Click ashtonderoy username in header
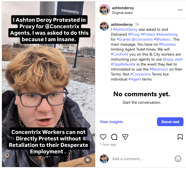 point(123,8)
